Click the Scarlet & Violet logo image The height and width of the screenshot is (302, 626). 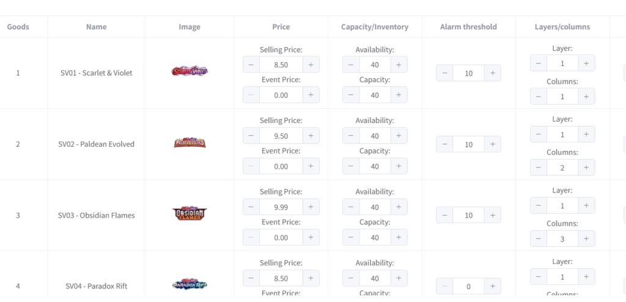point(190,72)
